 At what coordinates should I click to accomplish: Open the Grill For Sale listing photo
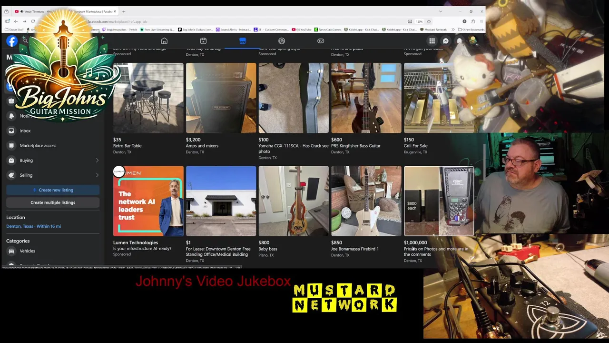click(x=439, y=98)
